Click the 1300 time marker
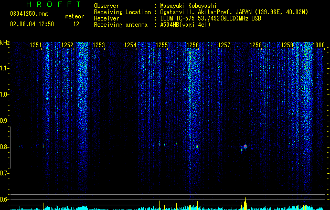Viewport: 330px width, 210px height. (x=318, y=45)
